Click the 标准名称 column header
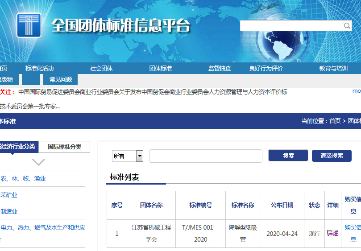Viewport: 361px width, 251px height. click(x=243, y=205)
